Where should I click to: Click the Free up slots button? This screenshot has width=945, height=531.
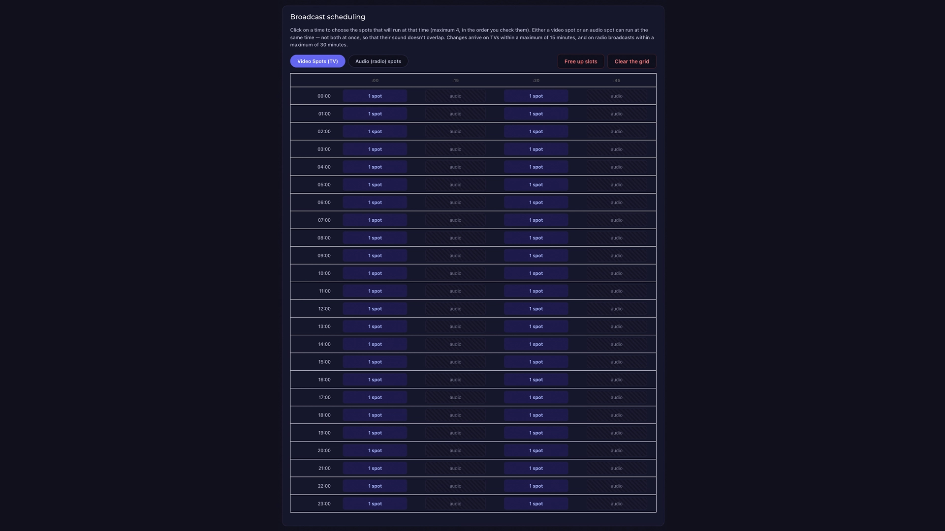point(581,61)
